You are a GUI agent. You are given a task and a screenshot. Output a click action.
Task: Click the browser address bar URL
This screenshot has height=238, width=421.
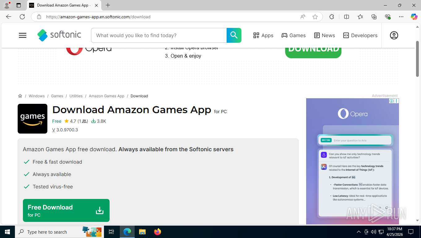(x=98, y=17)
